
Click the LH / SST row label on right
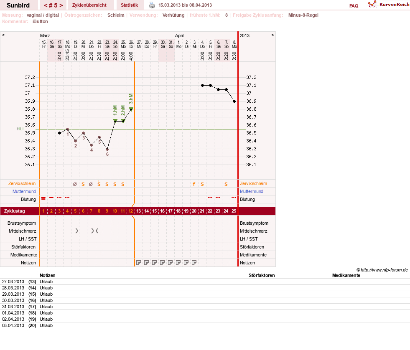pos(249,239)
